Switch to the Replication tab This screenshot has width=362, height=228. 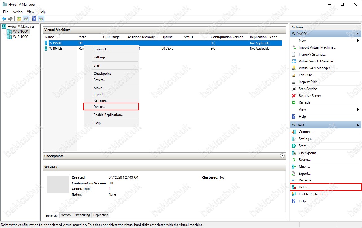click(101, 215)
